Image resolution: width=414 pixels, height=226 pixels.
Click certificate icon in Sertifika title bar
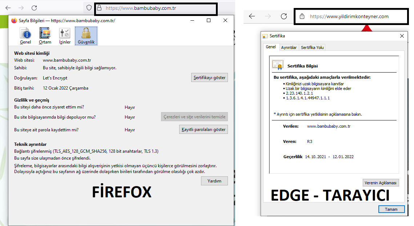click(265, 36)
